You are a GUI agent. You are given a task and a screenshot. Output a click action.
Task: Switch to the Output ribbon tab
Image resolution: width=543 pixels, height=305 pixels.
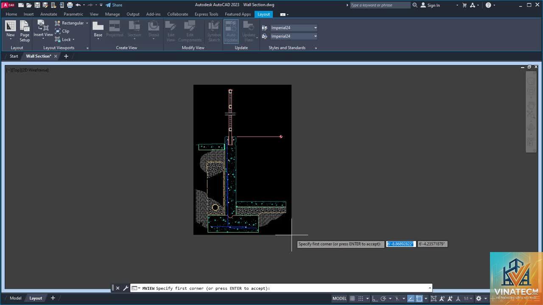click(133, 14)
